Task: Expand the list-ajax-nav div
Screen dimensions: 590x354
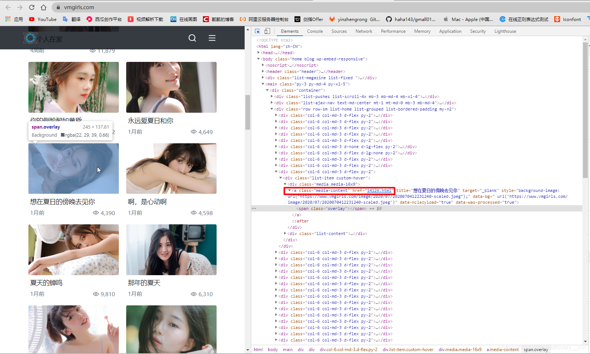Action: click(x=272, y=103)
